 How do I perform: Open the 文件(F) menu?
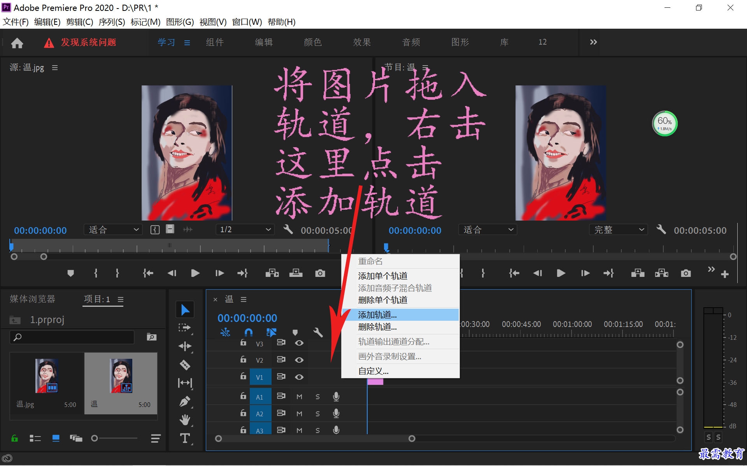(x=16, y=22)
